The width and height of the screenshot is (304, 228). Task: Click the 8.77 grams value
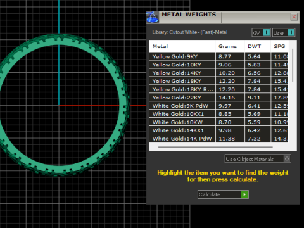[225, 56]
